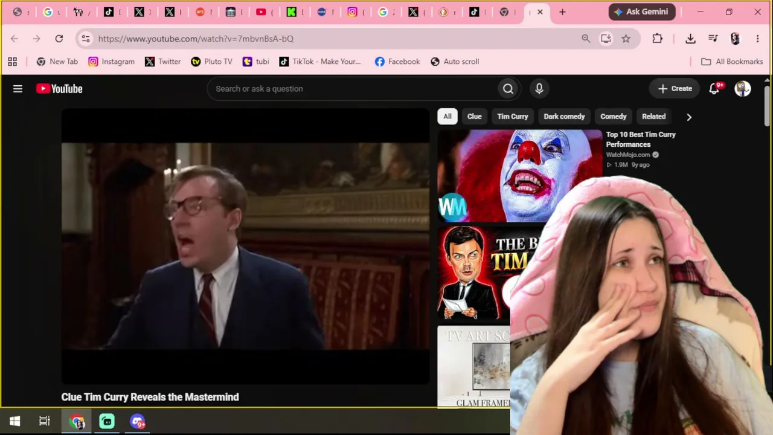Reload the current page

[x=59, y=39]
